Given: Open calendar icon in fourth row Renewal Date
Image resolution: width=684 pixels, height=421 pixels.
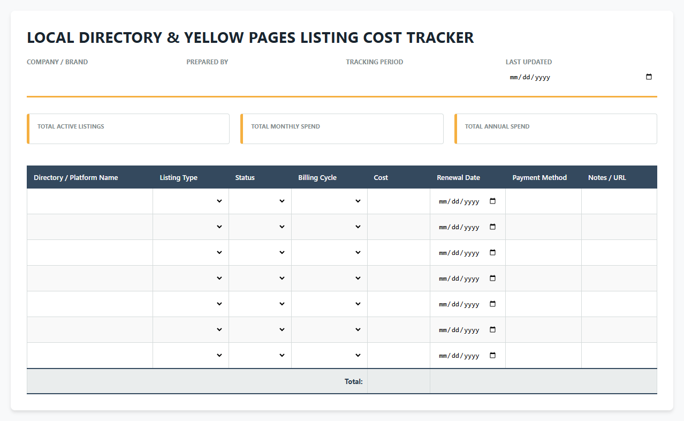Looking at the screenshot, I should 493,279.
